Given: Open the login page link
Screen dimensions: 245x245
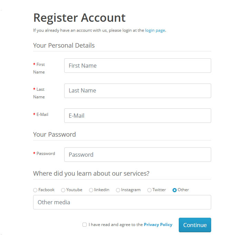Looking at the screenshot, I should tap(155, 30).
